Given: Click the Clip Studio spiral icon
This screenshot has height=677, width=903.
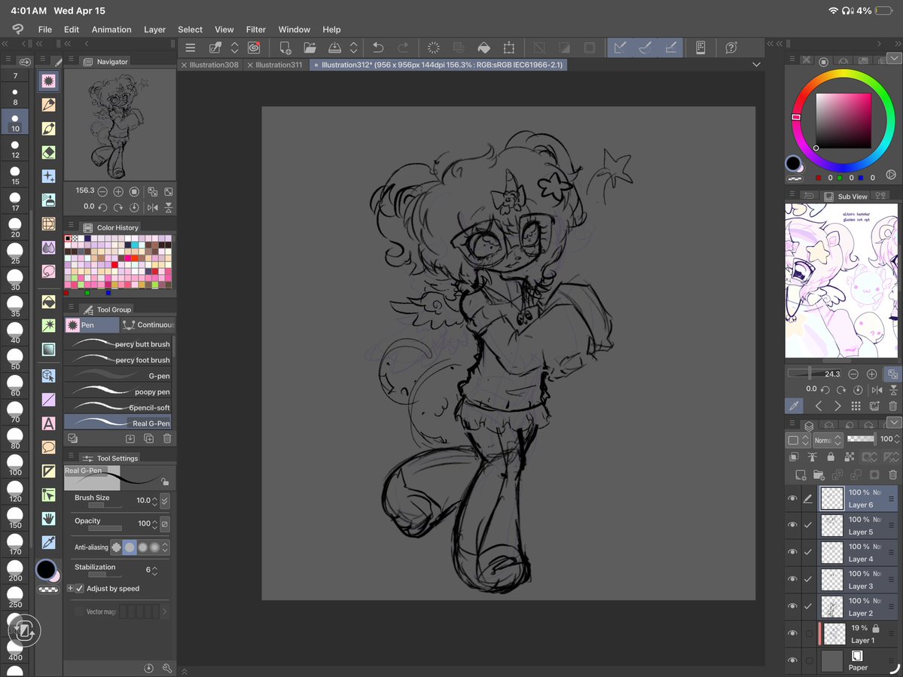Looking at the screenshot, I should (253, 47).
